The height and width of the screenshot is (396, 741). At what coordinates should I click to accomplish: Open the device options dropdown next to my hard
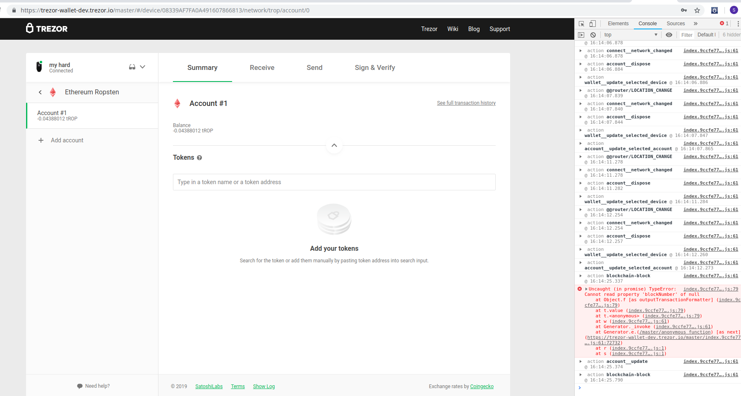coord(142,67)
